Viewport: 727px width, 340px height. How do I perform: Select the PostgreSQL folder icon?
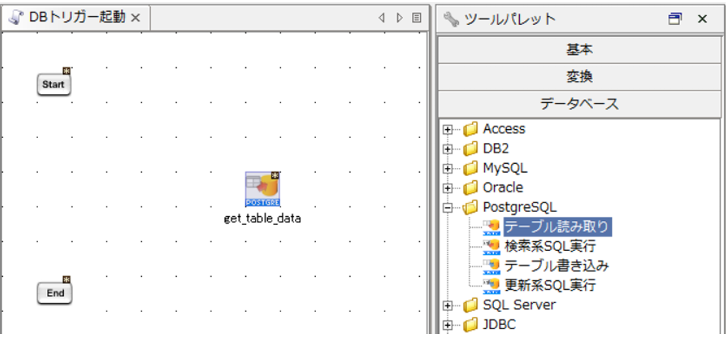point(470,207)
